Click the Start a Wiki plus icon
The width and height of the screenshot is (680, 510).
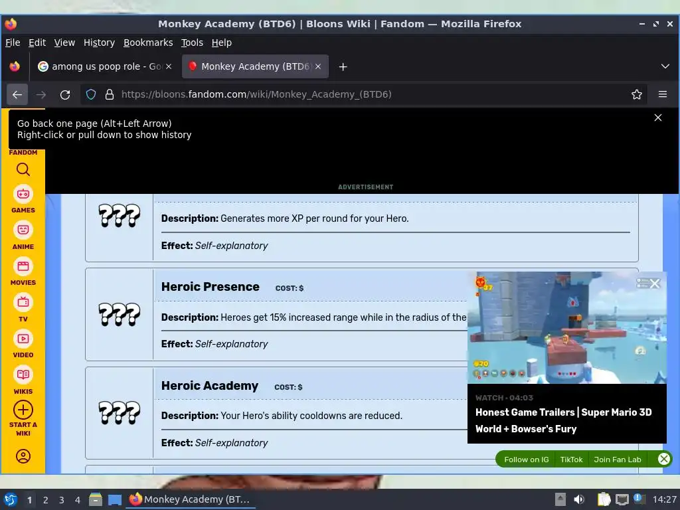pyautogui.click(x=23, y=410)
